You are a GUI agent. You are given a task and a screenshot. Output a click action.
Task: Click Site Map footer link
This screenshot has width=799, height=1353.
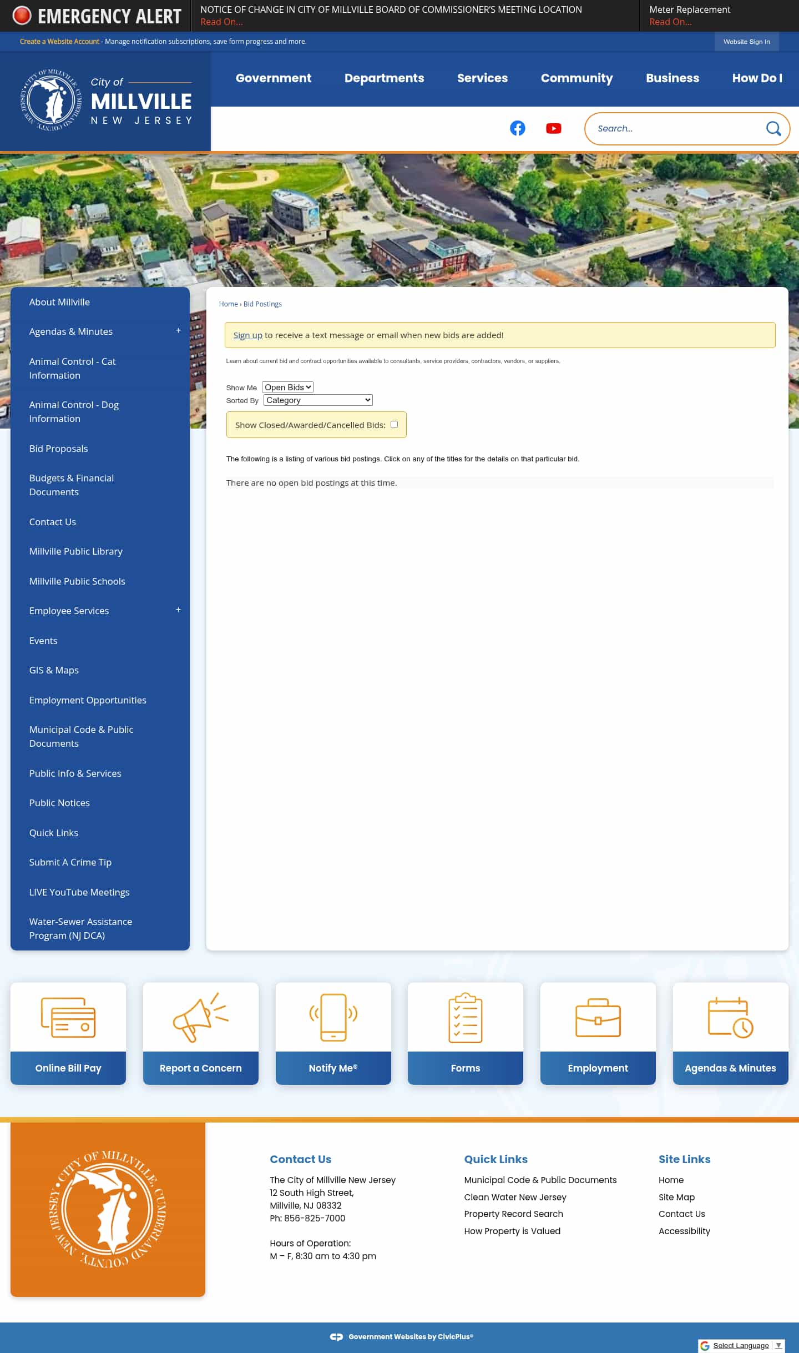tap(676, 1197)
